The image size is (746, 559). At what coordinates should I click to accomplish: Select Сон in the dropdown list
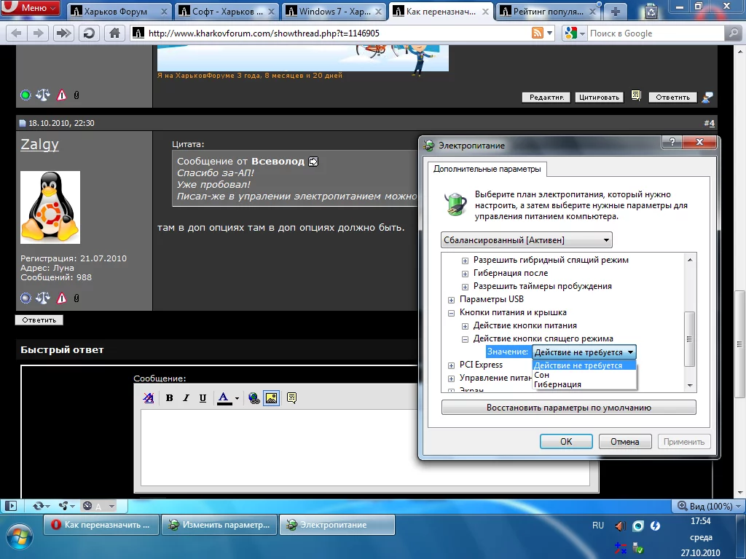click(584, 375)
